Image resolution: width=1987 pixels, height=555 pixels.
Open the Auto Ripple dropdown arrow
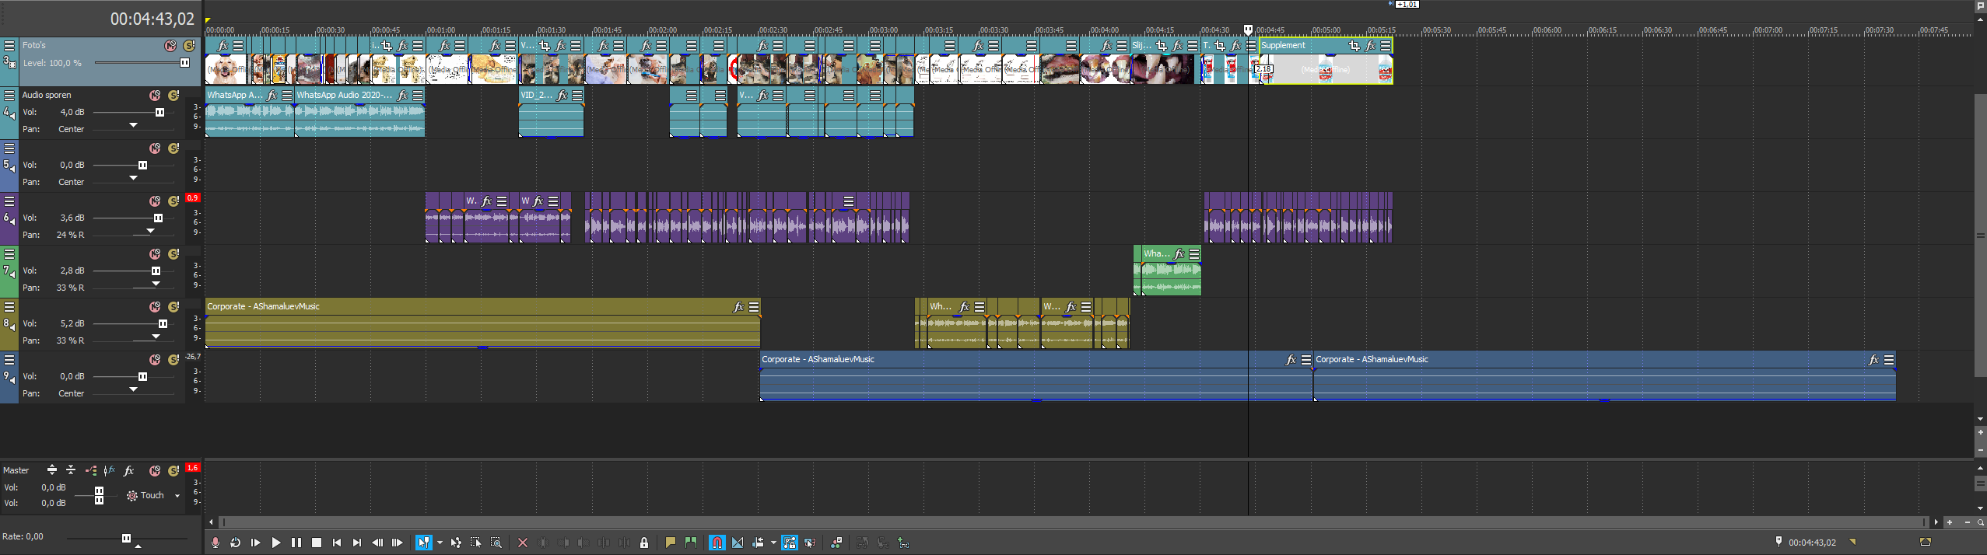773,543
